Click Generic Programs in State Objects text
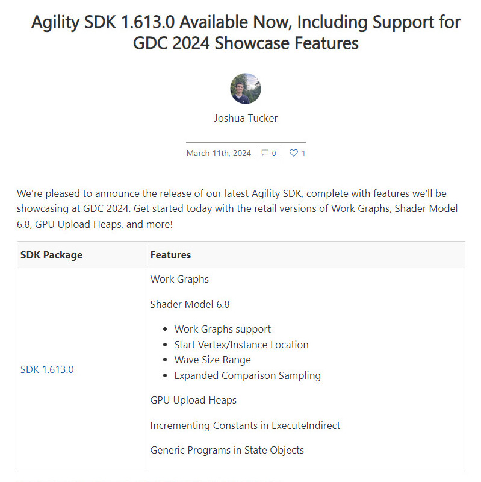This screenshot has width=481, height=482. coord(227,450)
